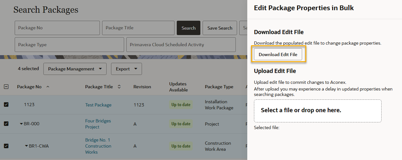Click the Search button
Viewport: 402px width, 160px height.
(189, 28)
